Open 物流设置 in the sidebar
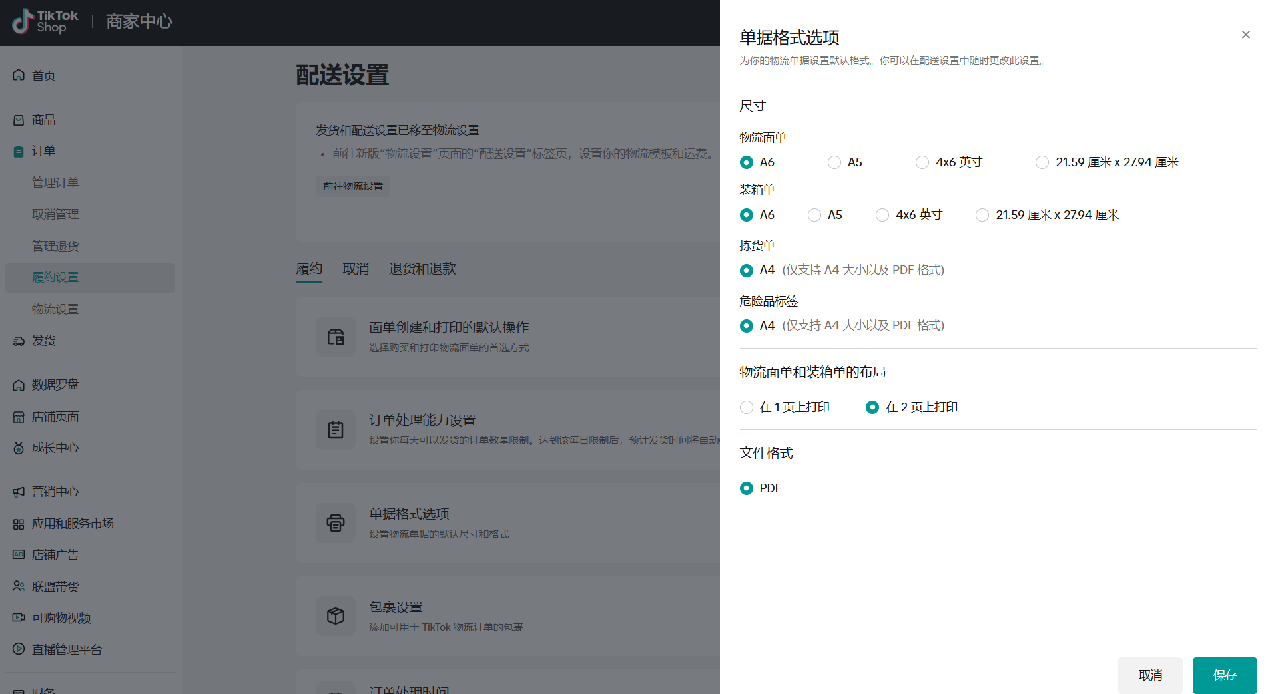 tap(55, 309)
